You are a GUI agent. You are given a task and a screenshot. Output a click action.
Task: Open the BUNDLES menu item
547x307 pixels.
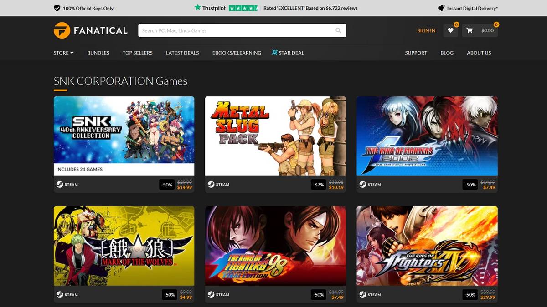[98, 53]
